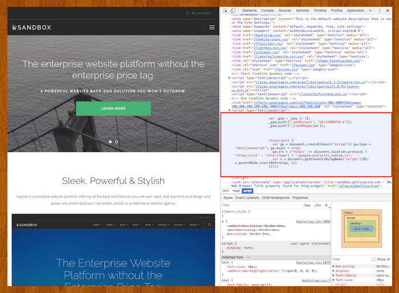Expand the collapsed script text/javascript node
The width and height of the screenshot is (399, 293).
[x=230, y=78]
